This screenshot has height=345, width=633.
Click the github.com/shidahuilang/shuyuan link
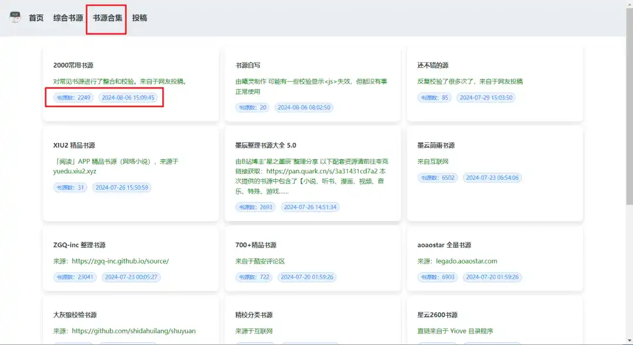tap(134, 331)
